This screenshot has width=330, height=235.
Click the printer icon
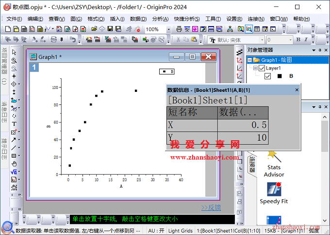179,29
